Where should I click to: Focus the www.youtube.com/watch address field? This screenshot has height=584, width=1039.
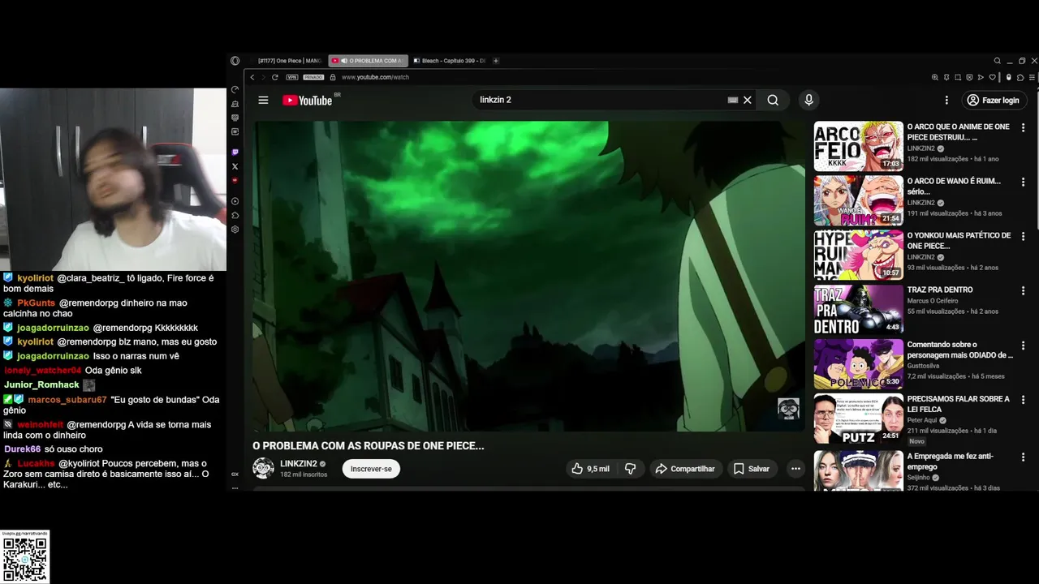coord(375,77)
